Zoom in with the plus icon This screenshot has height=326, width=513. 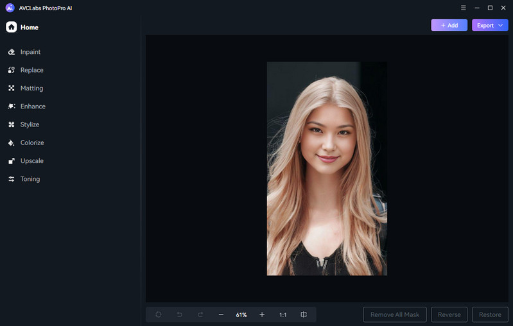(262, 314)
